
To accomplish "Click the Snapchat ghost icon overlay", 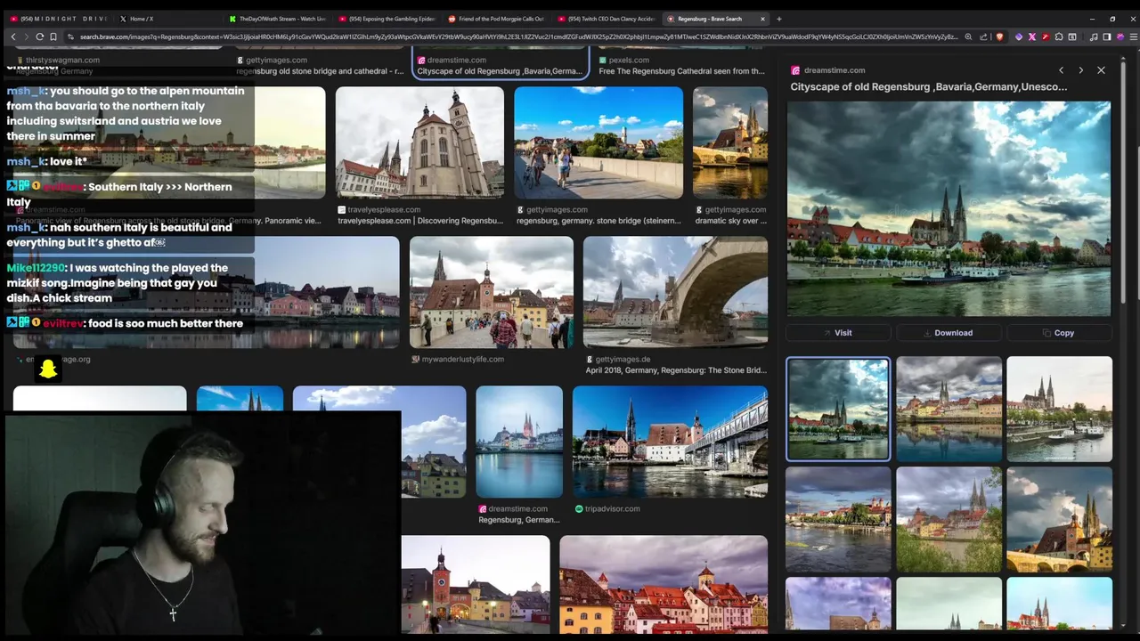I will coord(48,369).
